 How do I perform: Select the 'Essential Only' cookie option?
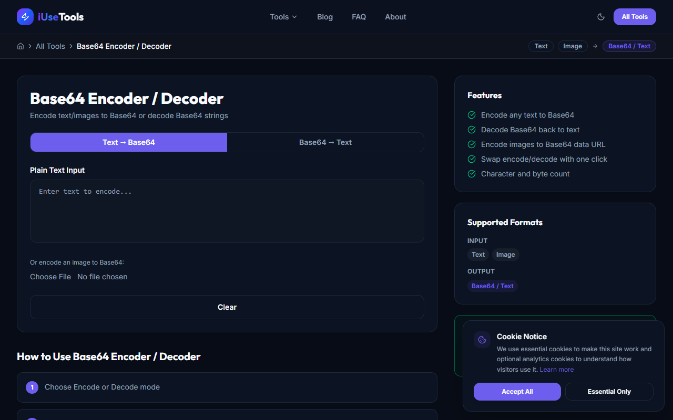(609, 391)
